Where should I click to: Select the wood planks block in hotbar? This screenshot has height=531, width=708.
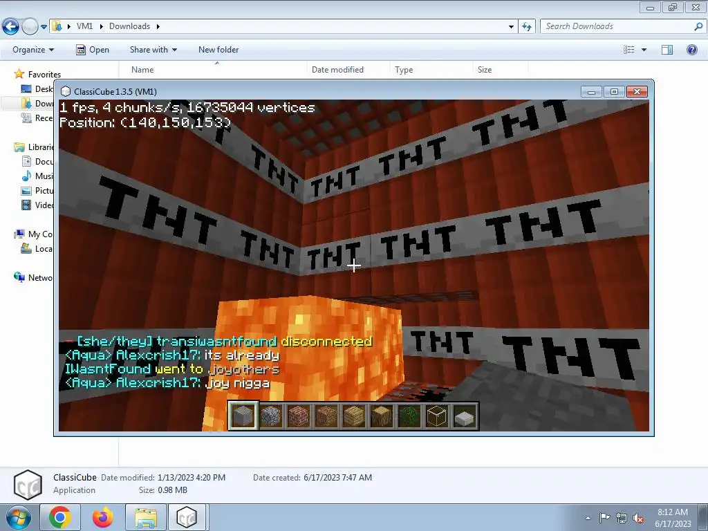pos(353,416)
